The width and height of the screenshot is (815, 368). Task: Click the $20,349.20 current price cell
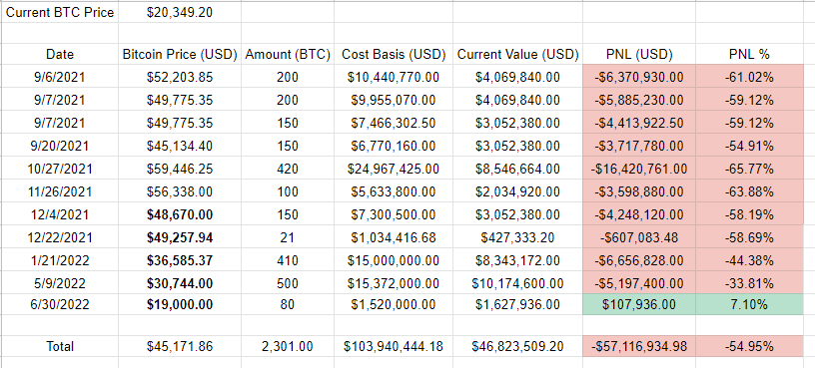[180, 12]
